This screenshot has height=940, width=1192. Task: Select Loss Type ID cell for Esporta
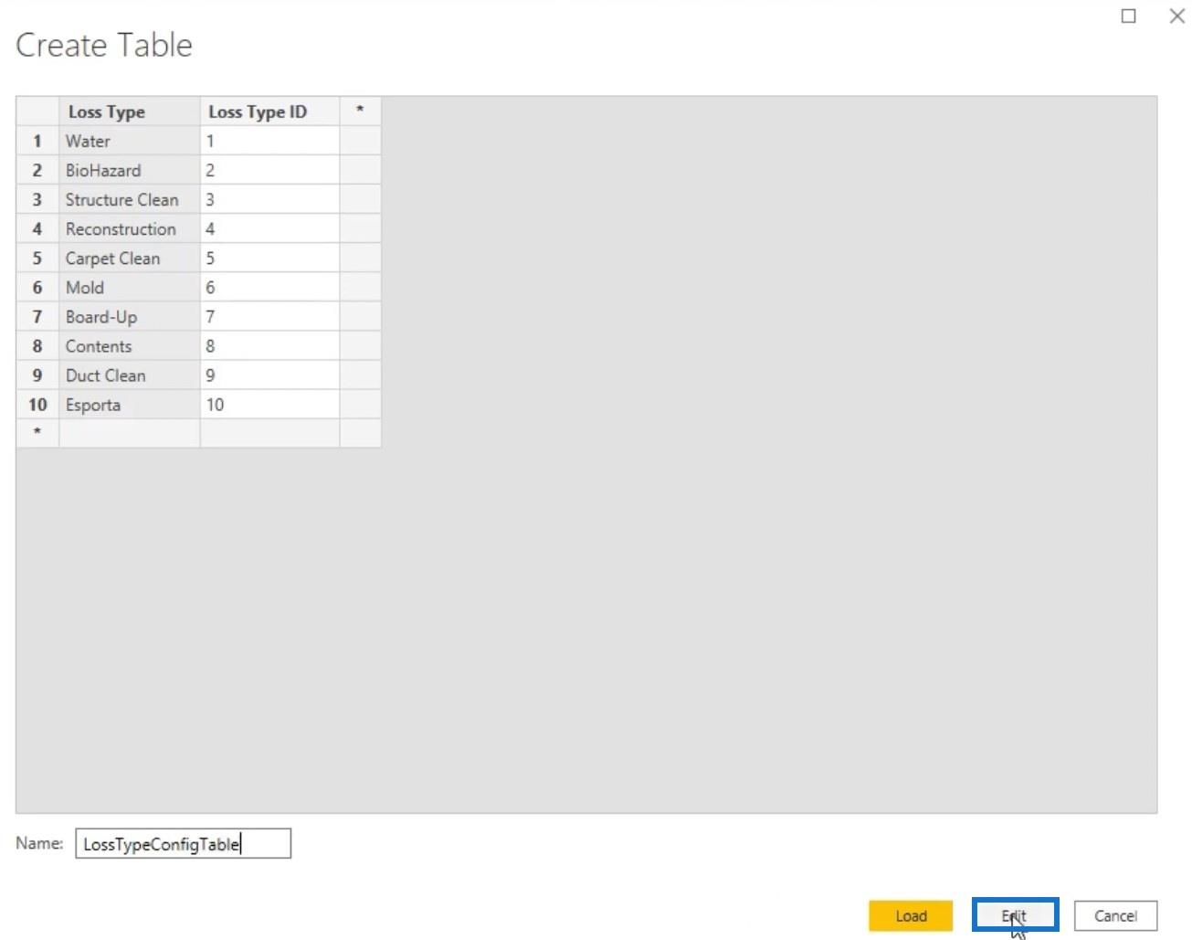[269, 404]
